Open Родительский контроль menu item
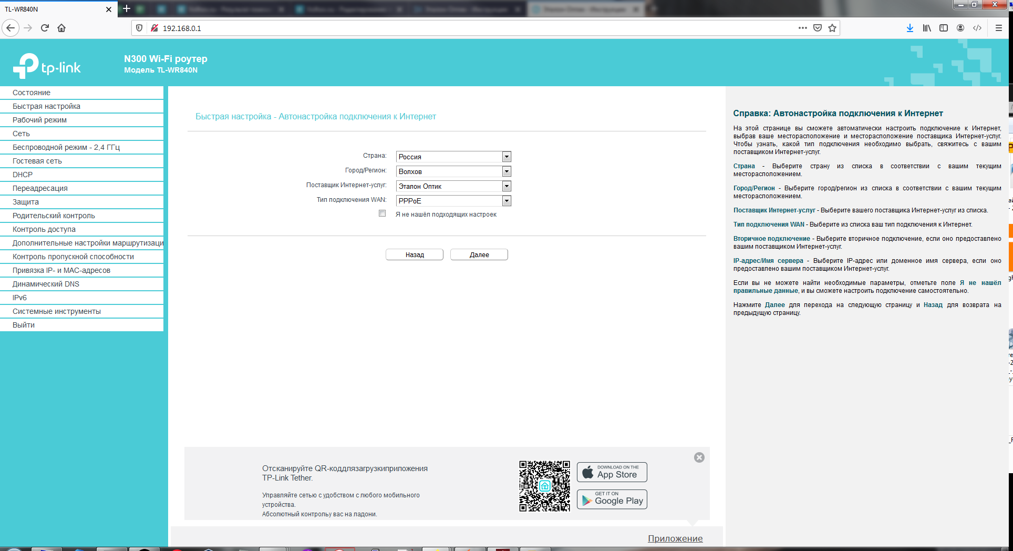The width and height of the screenshot is (1013, 551). click(81, 216)
